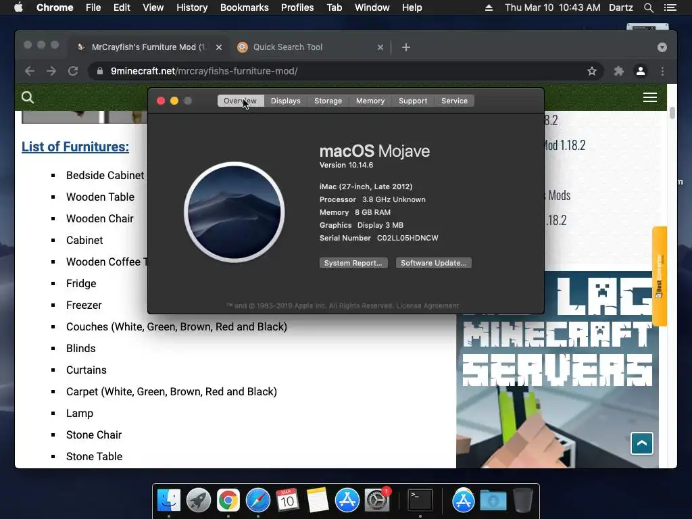Click the back-to-top arrow button on webpage
692x519 pixels.
(642, 443)
